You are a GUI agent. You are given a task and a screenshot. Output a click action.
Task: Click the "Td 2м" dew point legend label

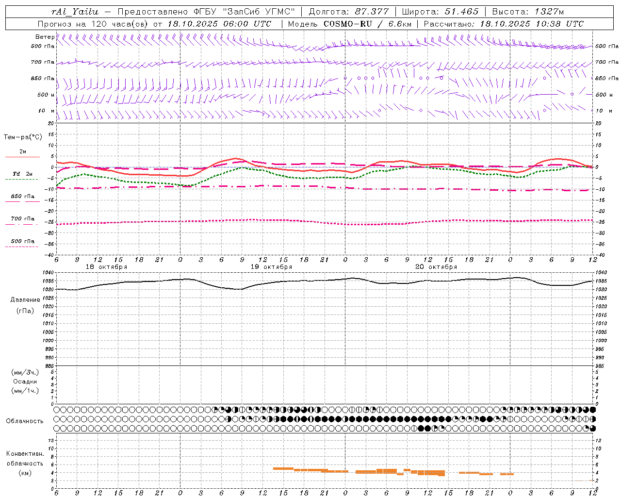pos(23,174)
